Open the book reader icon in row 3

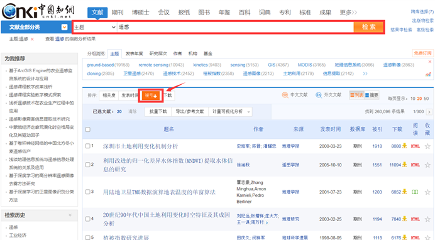pos(415,192)
